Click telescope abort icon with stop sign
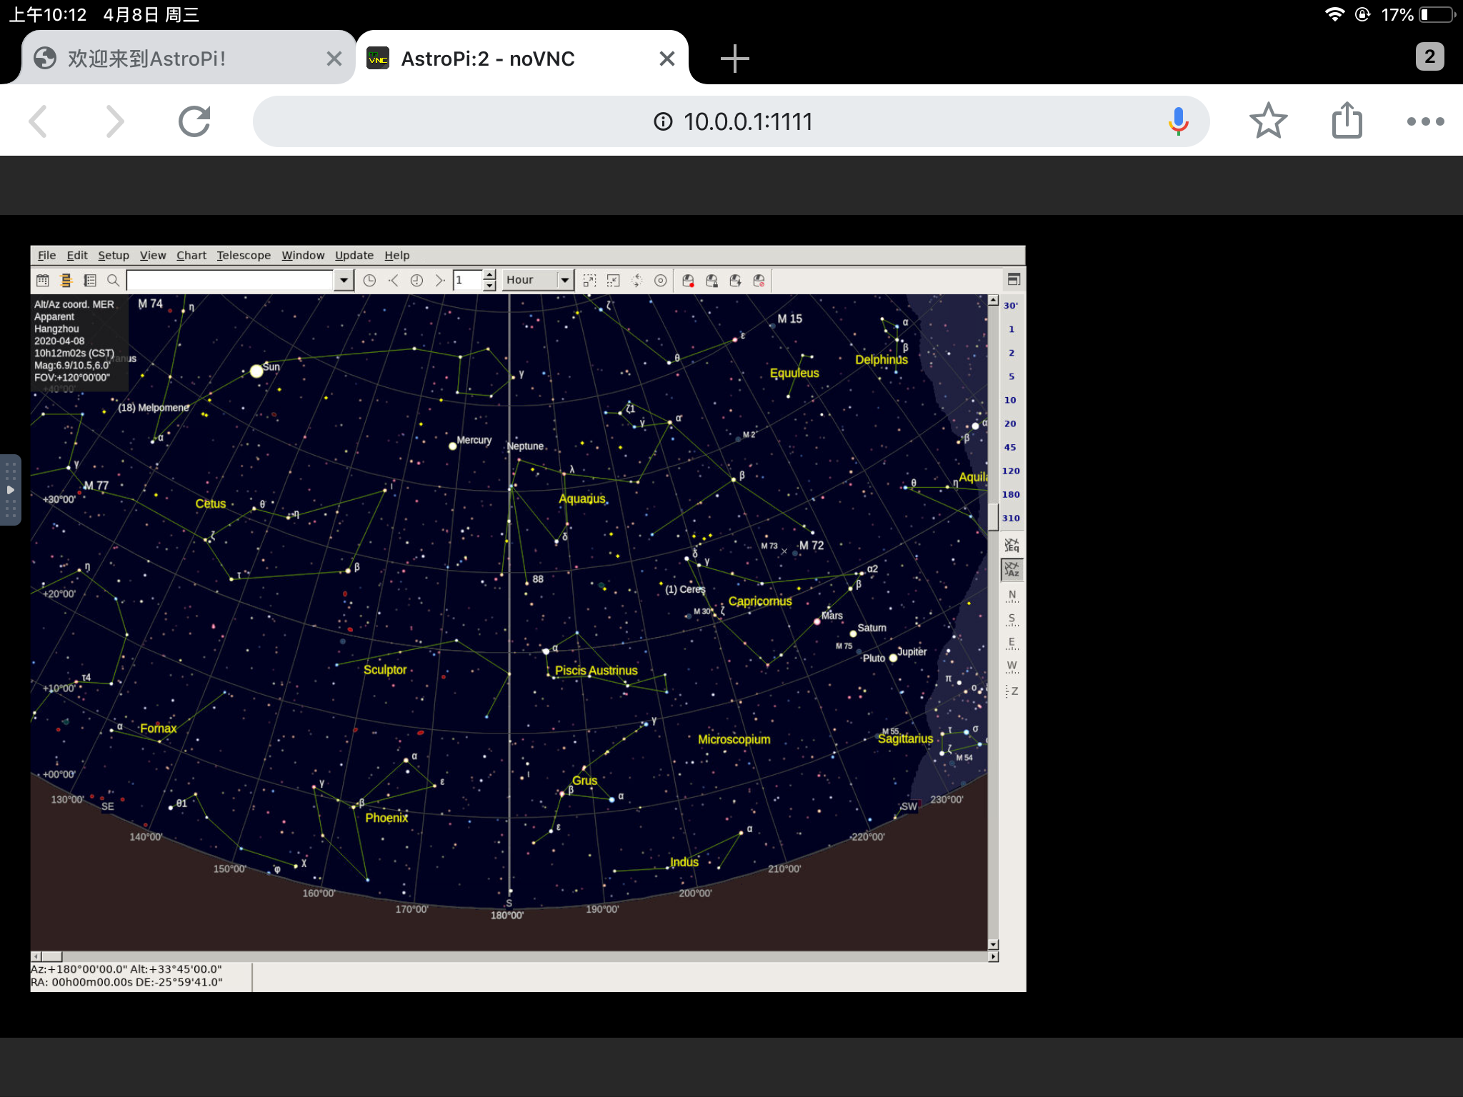1463x1097 pixels. [759, 281]
